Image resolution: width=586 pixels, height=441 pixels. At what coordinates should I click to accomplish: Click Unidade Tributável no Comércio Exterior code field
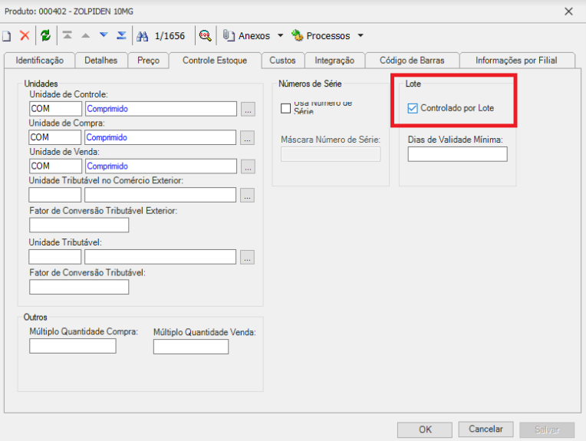click(x=55, y=195)
